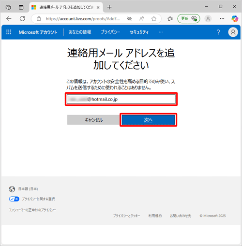Activate the Read aloud icon
242x246 pixels.
pos(142,19)
